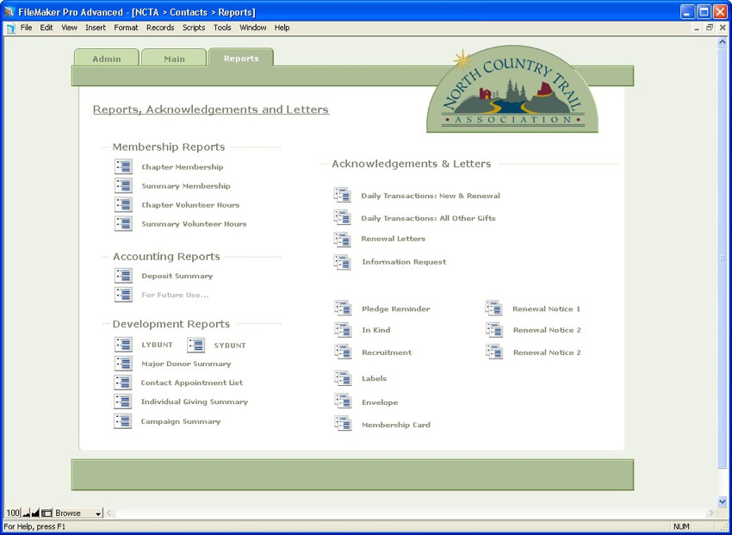Click the Renewal Letters text link
Viewport: 732px width, 535px height.
tap(393, 239)
